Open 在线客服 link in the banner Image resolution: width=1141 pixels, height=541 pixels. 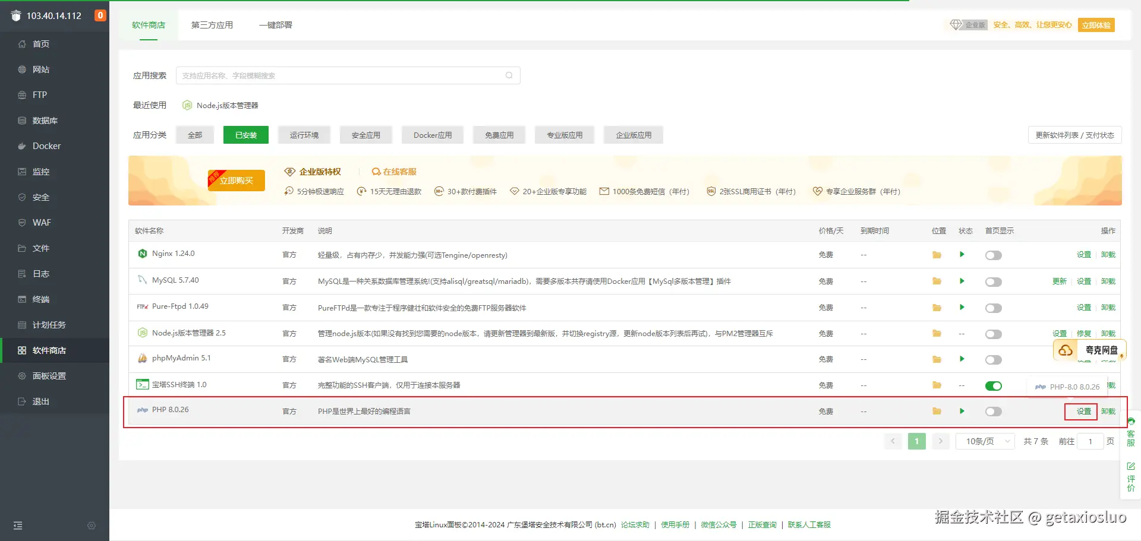(394, 172)
